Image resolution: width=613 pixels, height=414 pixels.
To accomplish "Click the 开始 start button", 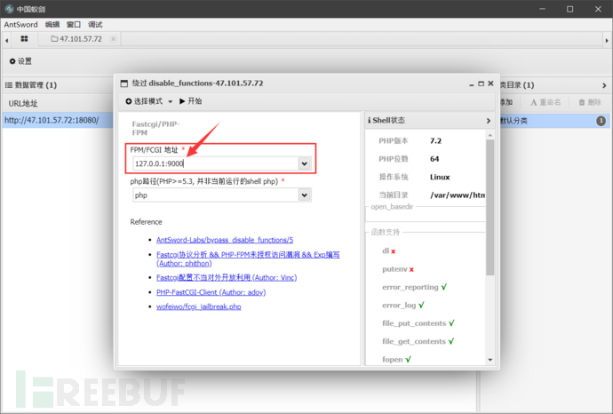I will 190,101.
